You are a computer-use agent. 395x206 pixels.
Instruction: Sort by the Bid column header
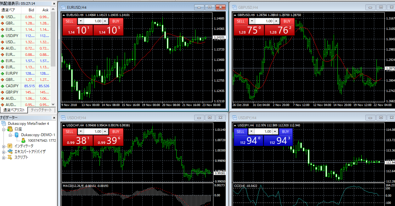click(28, 10)
